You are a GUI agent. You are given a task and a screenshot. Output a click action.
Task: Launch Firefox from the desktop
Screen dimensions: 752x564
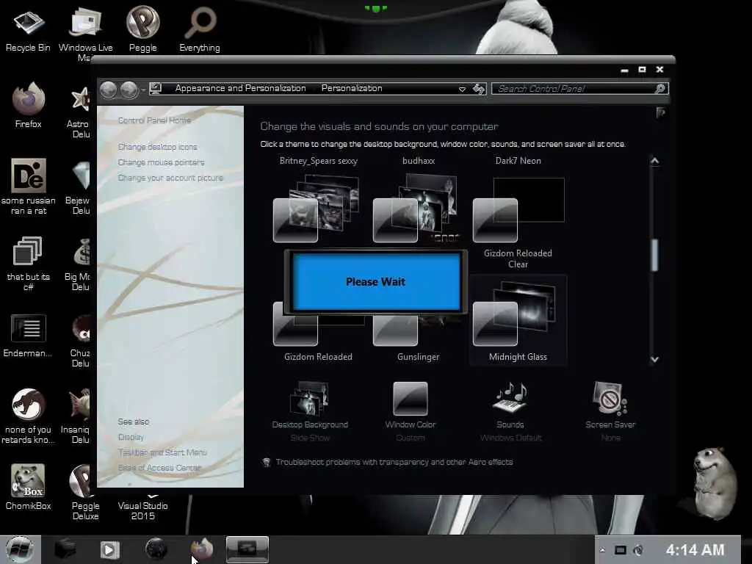pos(29,106)
